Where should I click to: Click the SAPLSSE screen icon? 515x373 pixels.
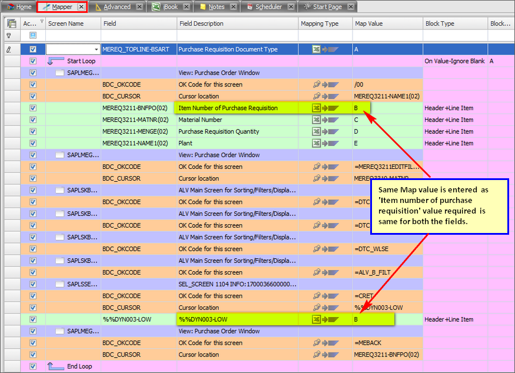[60, 284]
